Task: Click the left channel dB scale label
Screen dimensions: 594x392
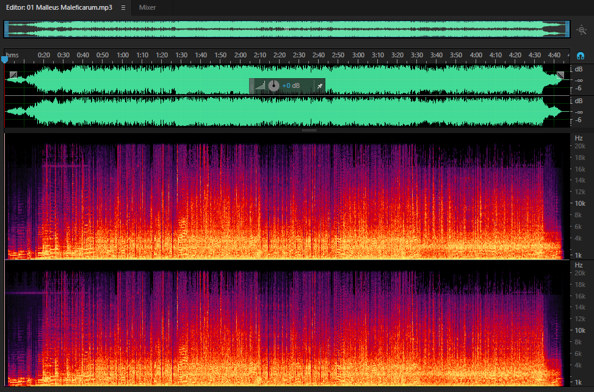Action: (579, 69)
